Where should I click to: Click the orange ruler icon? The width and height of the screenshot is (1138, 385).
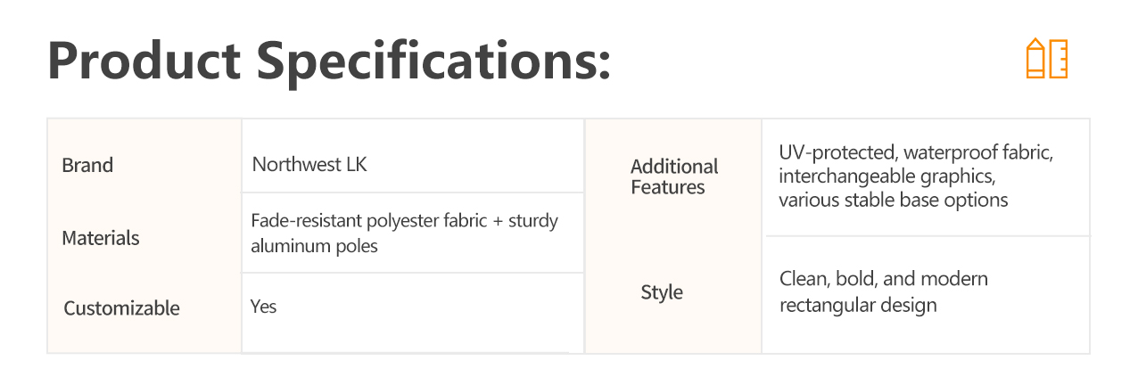[1058, 59]
